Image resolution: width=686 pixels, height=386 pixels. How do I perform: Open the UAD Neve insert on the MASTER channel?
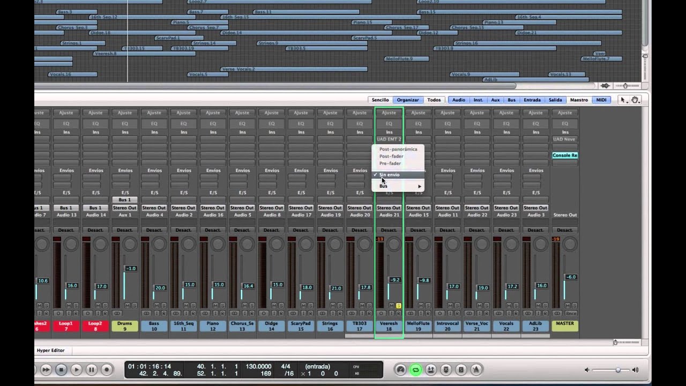pyautogui.click(x=565, y=139)
